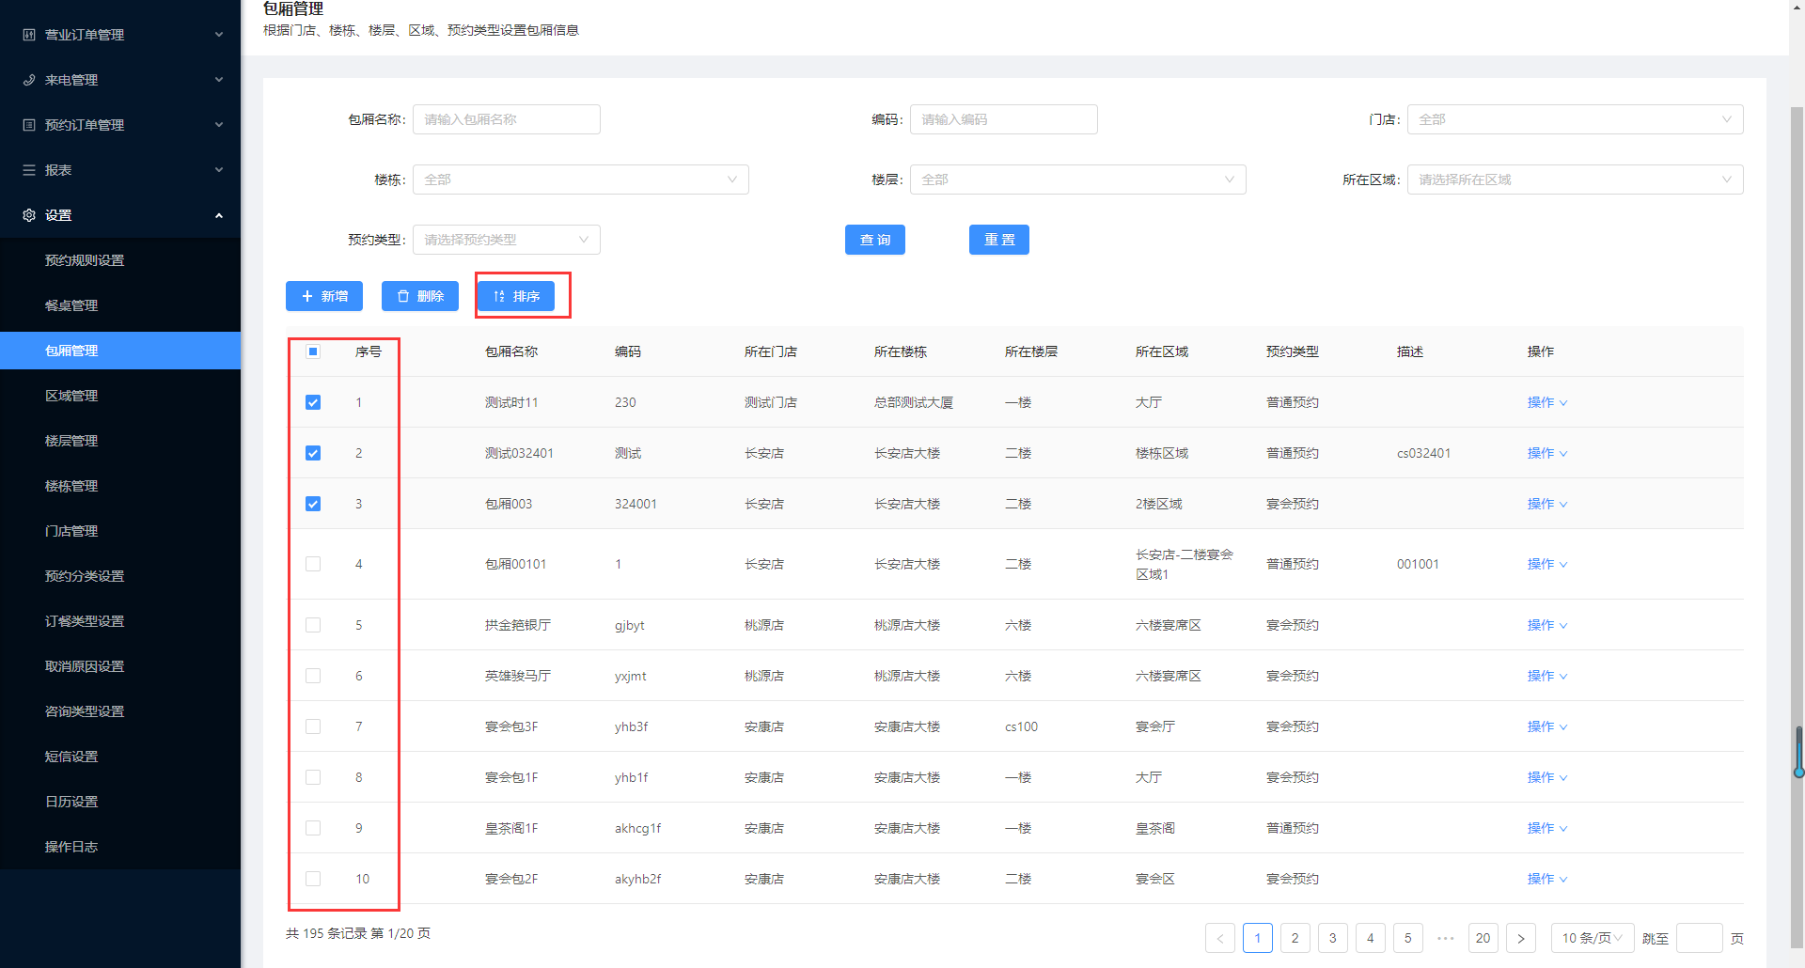Check row 10 宴会包2F checkbox

(x=313, y=879)
